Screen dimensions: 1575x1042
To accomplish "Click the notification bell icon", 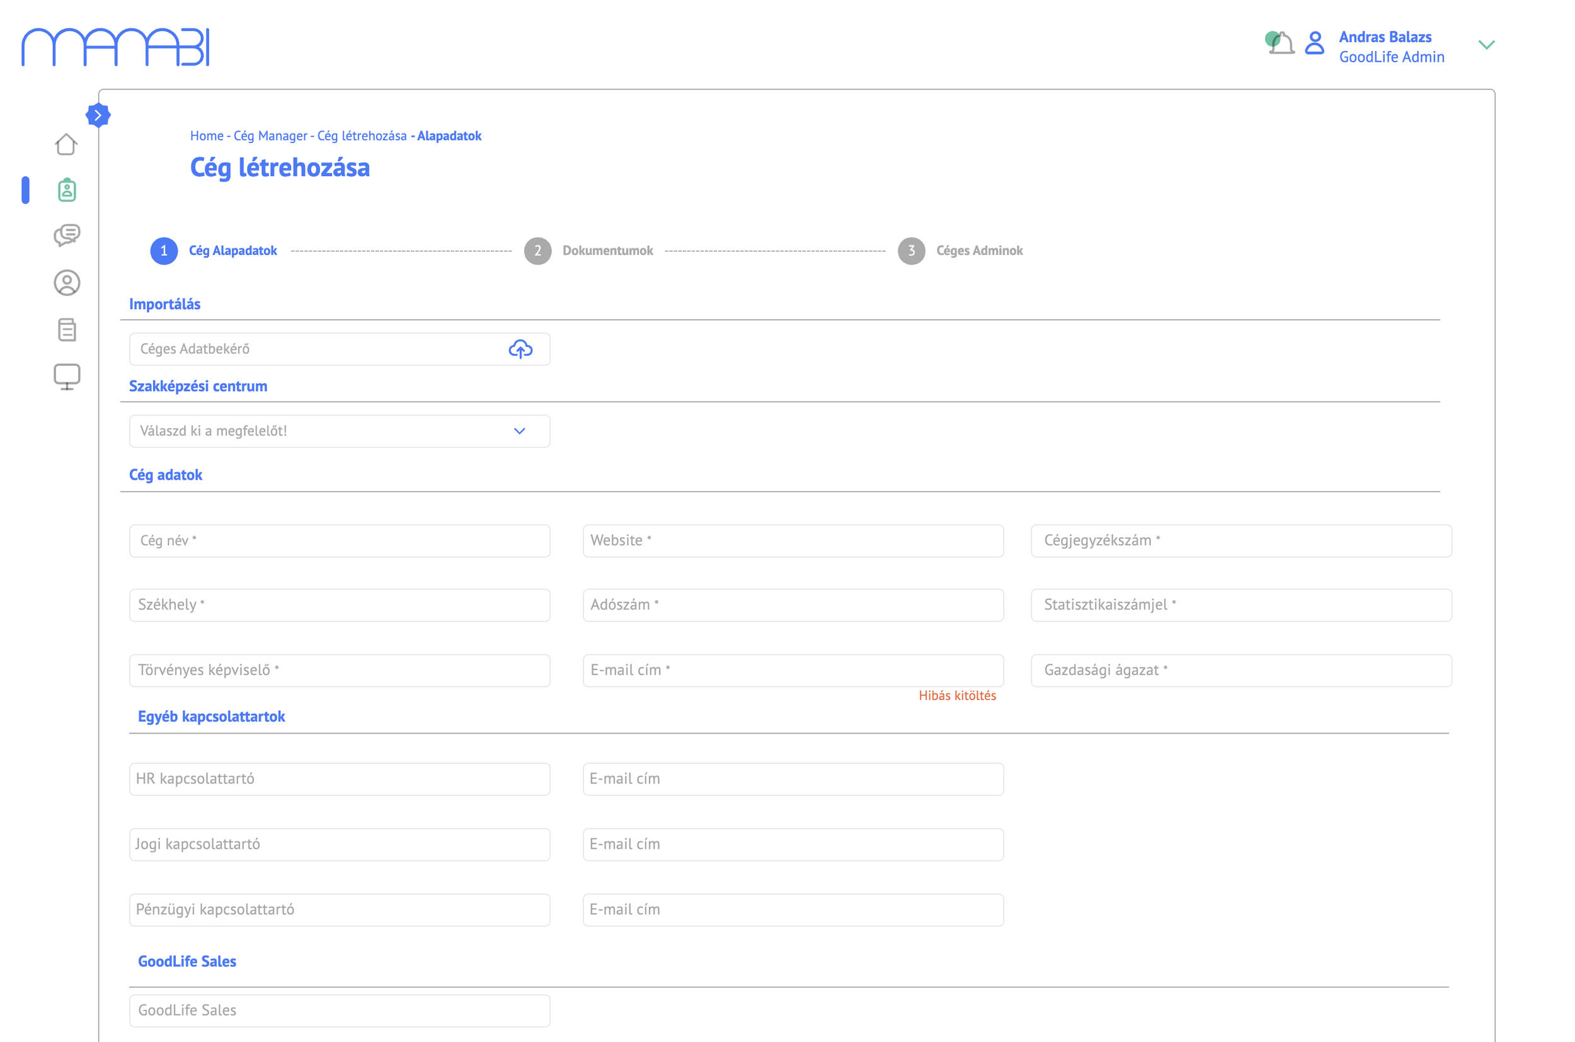I will click(1281, 43).
